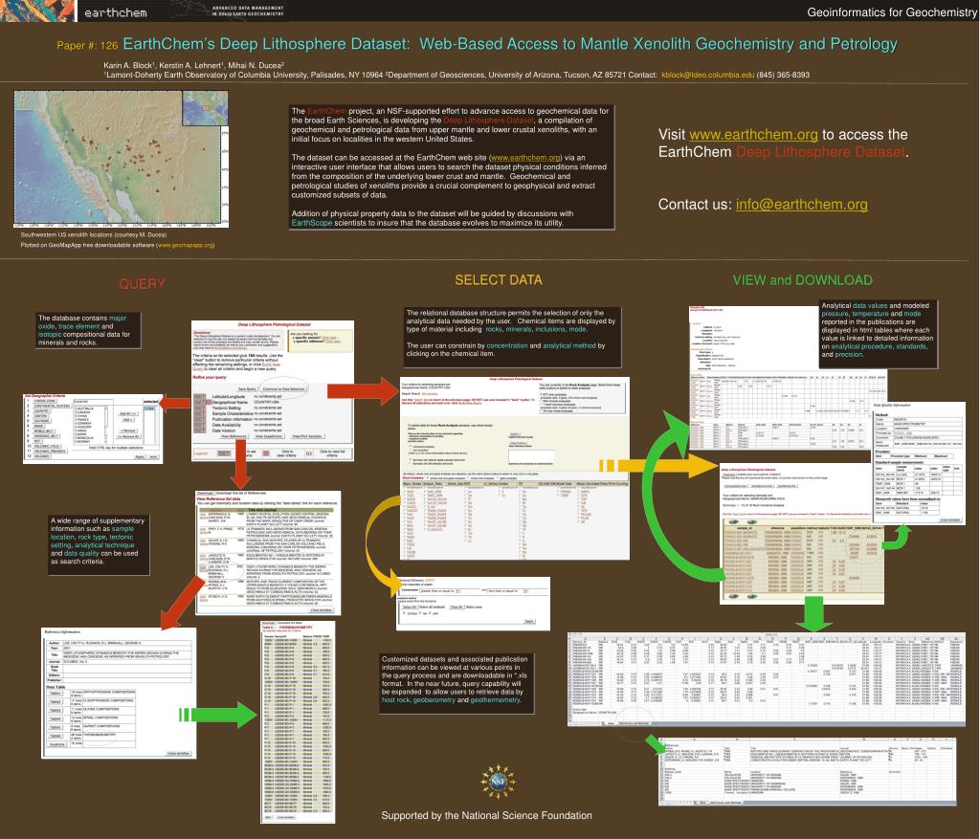The image size is (980, 839).
Task: Click 'less than or equal to' dropdown in constraint screenshot
Action: [x=507, y=590]
